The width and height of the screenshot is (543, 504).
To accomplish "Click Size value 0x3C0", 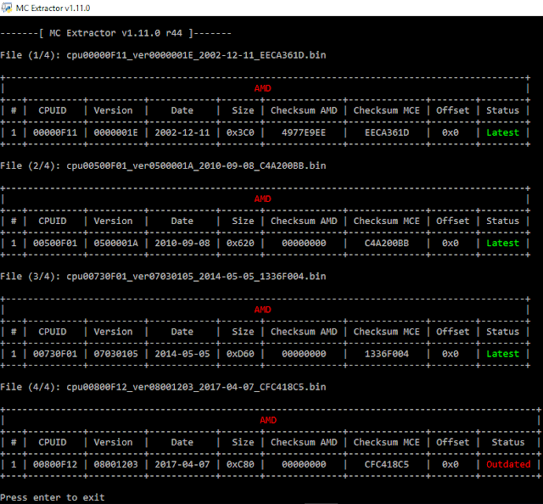I will [240, 132].
